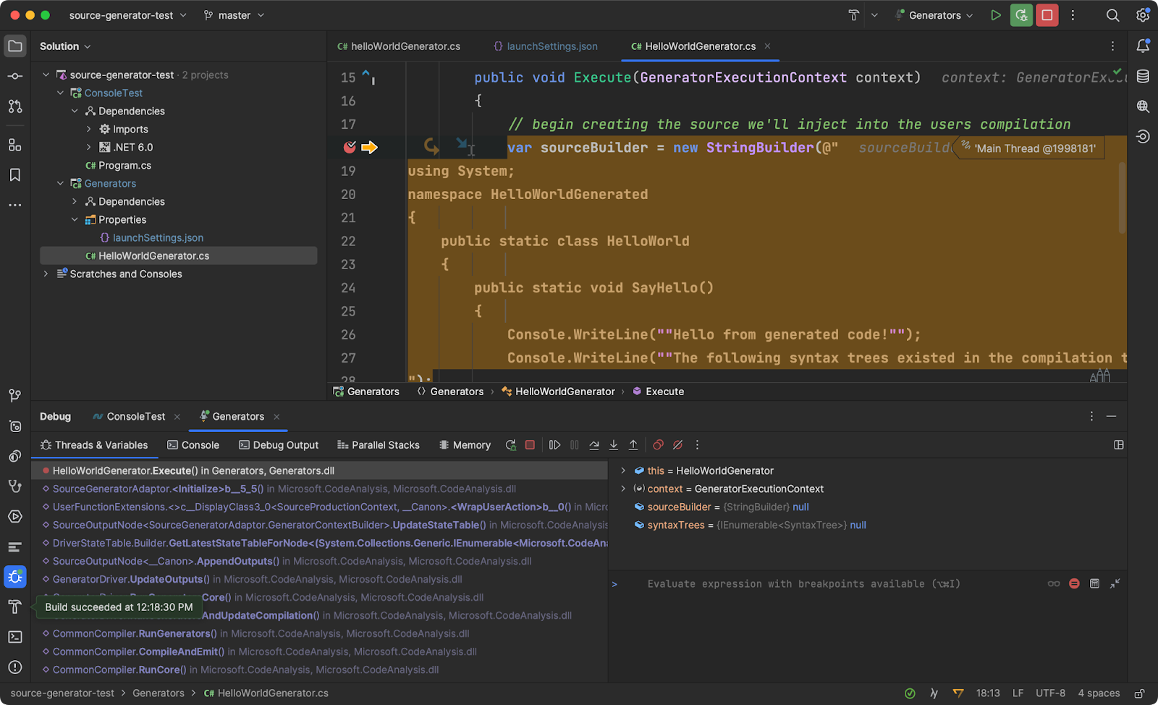
Task: Open the Git tool window icon
Action: click(15, 395)
